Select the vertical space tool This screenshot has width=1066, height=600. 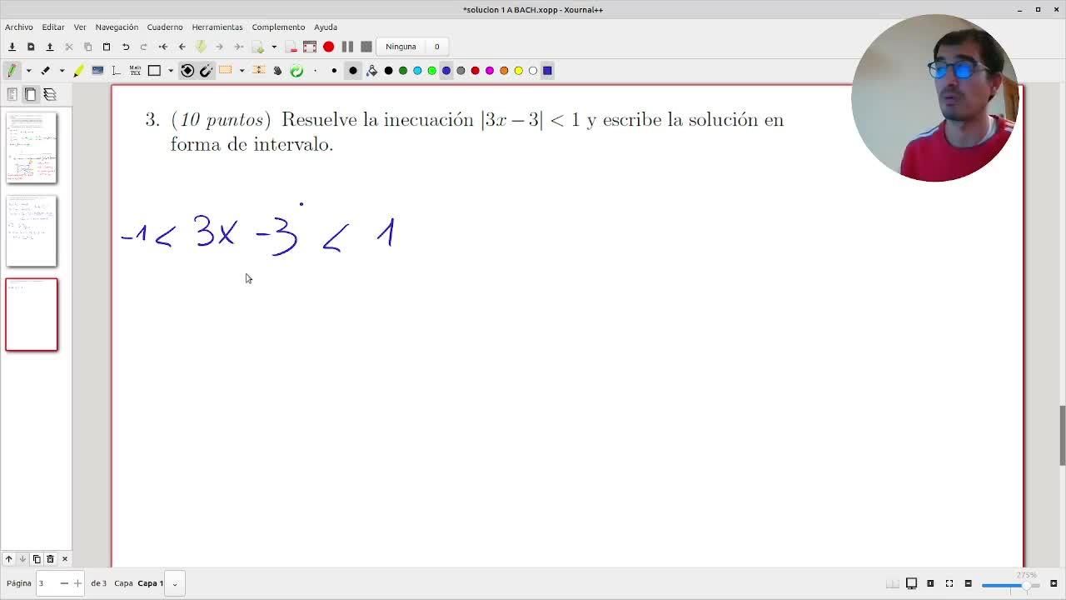[259, 71]
